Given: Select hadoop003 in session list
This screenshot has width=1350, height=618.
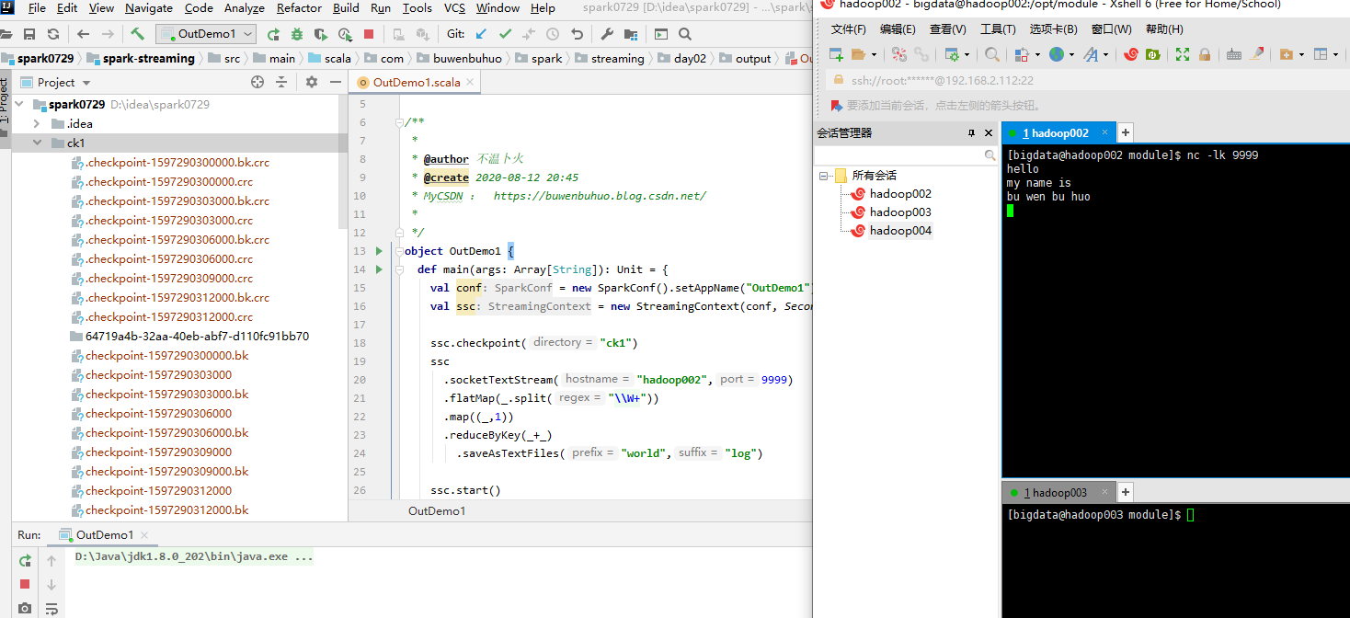Looking at the screenshot, I should 900,212.
